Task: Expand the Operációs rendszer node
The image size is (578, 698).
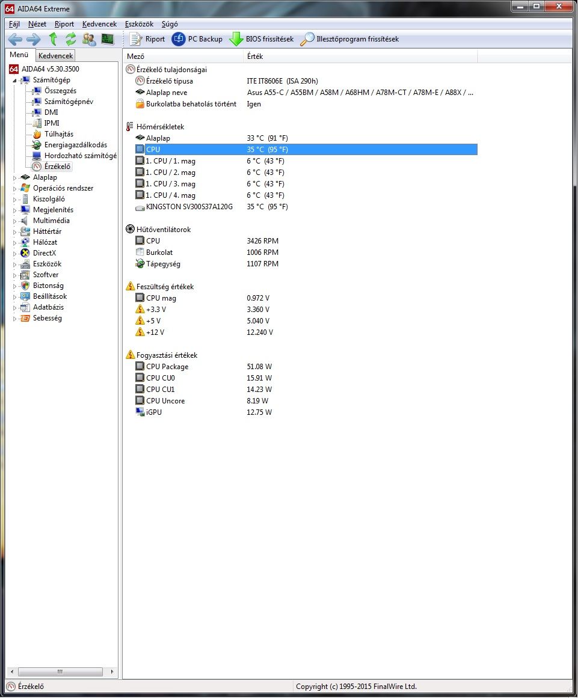Action: point(14,189)
